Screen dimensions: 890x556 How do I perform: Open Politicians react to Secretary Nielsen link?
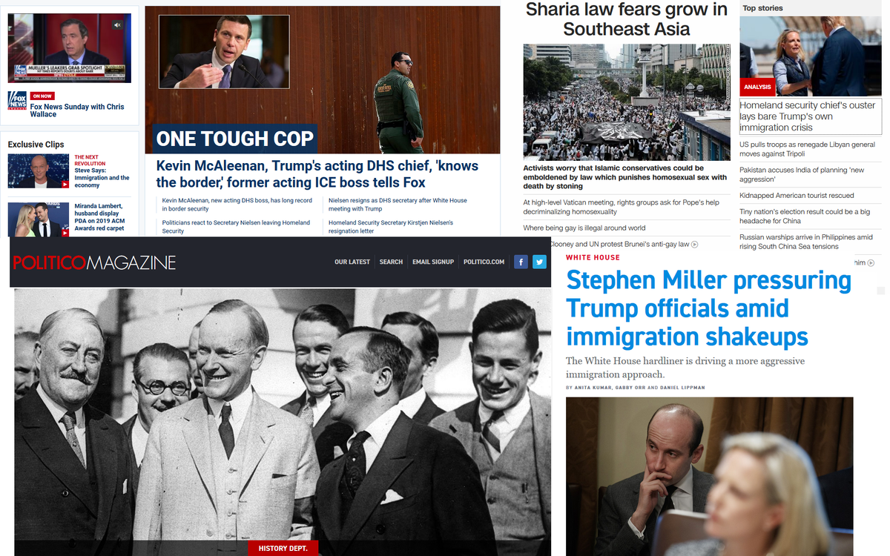click(x=236, y=227)
